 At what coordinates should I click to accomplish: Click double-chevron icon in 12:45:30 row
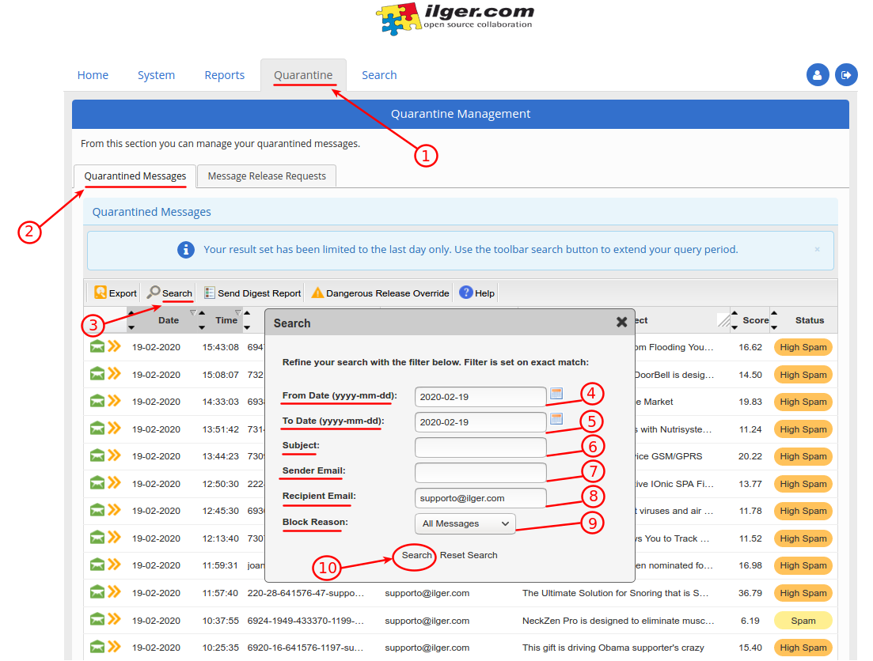coord(114,510)
